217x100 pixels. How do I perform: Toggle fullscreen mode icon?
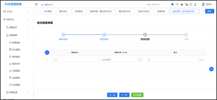(x=191, y=4)
